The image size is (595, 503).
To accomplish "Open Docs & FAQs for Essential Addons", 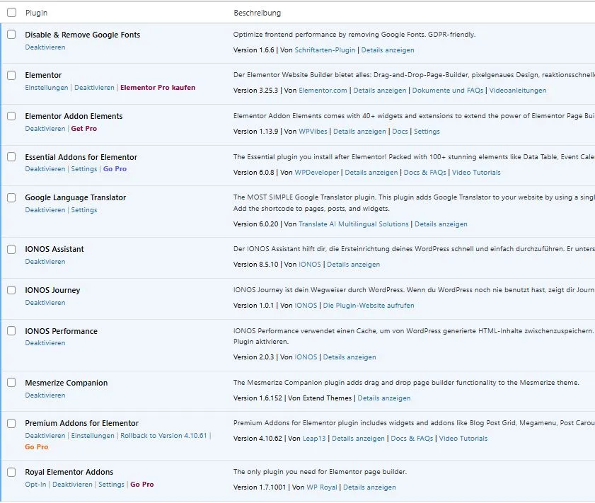I will pyautogui.click(x=424, y=172).
